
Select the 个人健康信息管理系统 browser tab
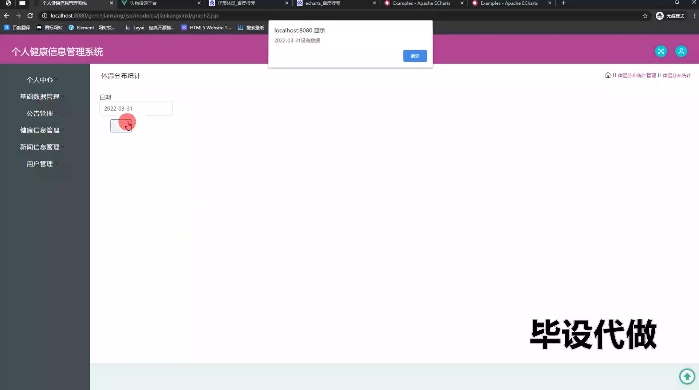(x=72, y=3)
